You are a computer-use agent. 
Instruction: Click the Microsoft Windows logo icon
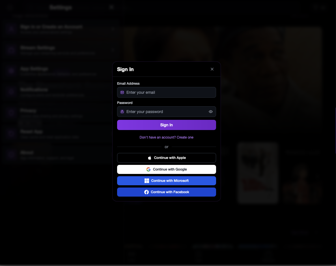point(147,181)
